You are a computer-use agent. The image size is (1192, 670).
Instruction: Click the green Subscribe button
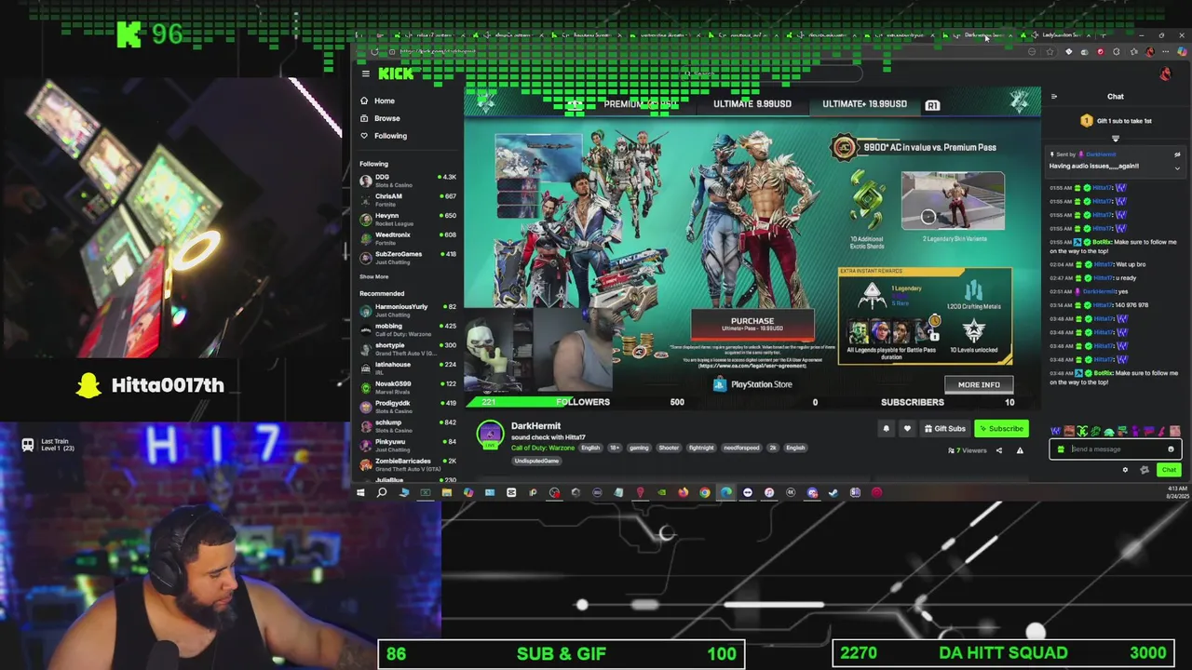tap(1000, 429)
